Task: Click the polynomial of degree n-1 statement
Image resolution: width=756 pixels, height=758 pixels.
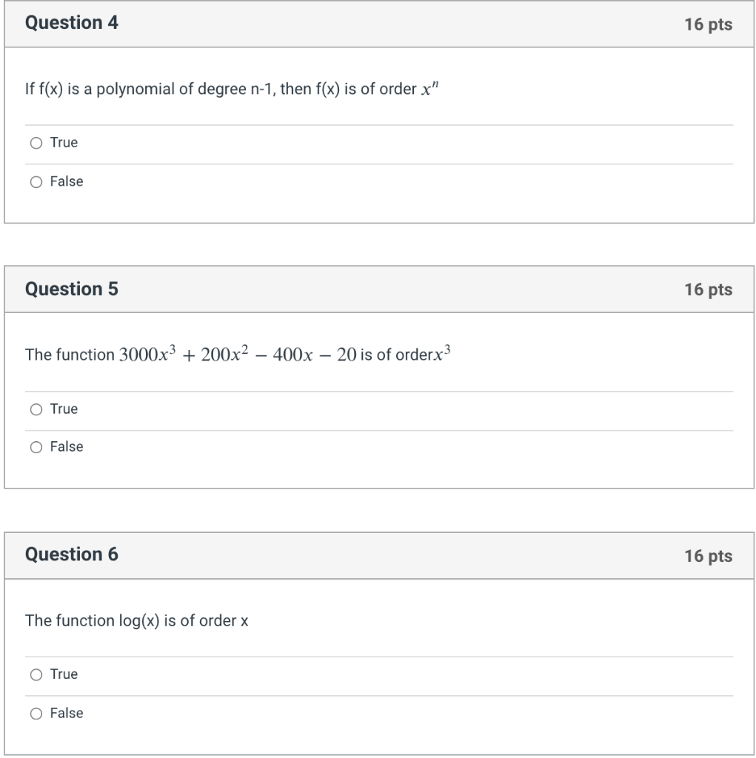Action: pos(232,89)
